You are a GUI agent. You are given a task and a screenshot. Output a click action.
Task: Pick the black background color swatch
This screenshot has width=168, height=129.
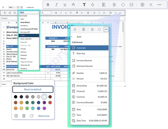click(x=16, y=97)
